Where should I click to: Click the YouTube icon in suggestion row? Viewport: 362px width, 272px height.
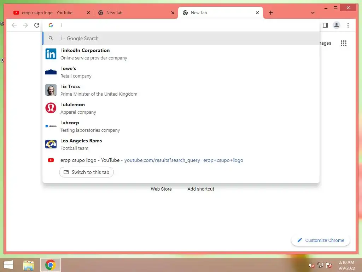click(x=51, y=160)
